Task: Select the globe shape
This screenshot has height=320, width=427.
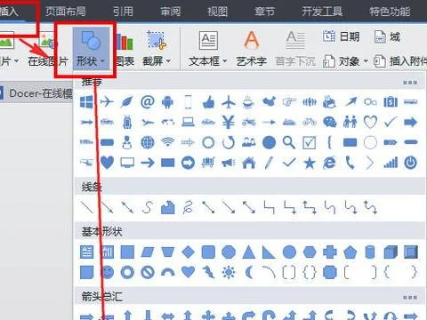Action: click(x=148, y=142)
